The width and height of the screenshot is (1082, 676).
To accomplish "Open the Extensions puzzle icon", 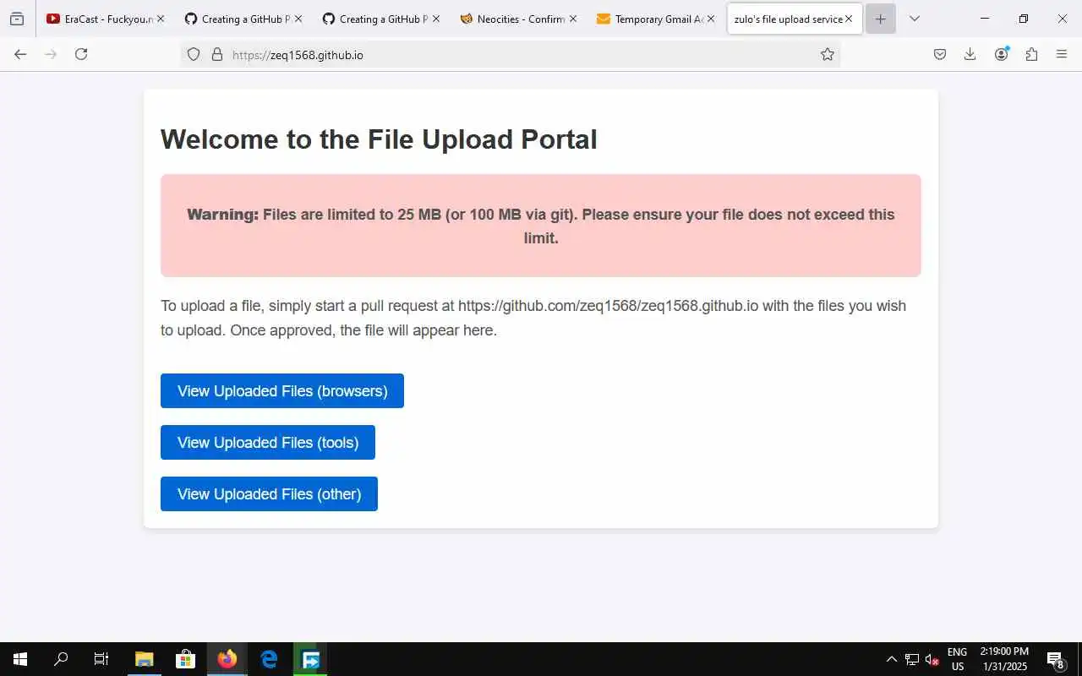I will pos(1031,54).
